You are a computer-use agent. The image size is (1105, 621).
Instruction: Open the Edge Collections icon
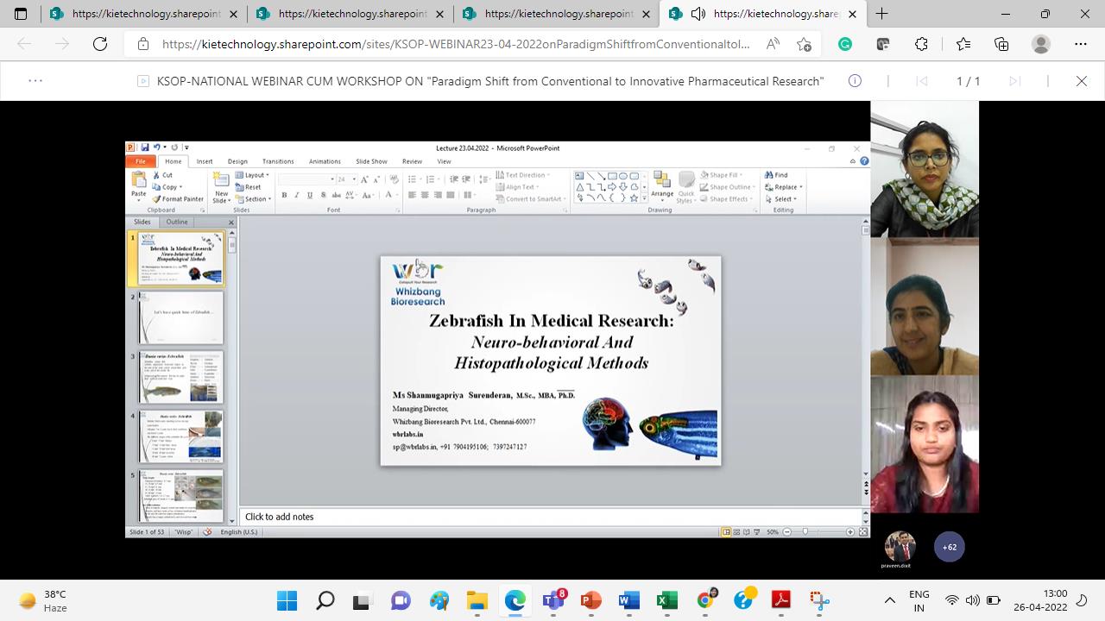[x=1001, y=44]
